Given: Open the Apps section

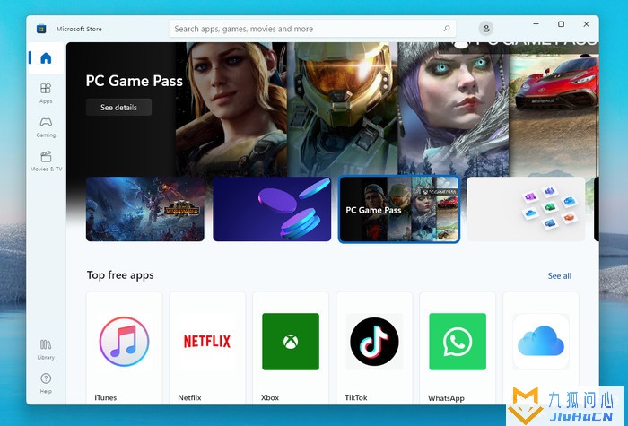Looking at the screenshot, I should pos(46,93).
